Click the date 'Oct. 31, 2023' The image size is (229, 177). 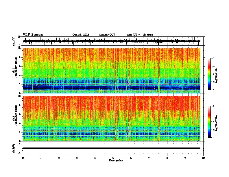point(81,35)
